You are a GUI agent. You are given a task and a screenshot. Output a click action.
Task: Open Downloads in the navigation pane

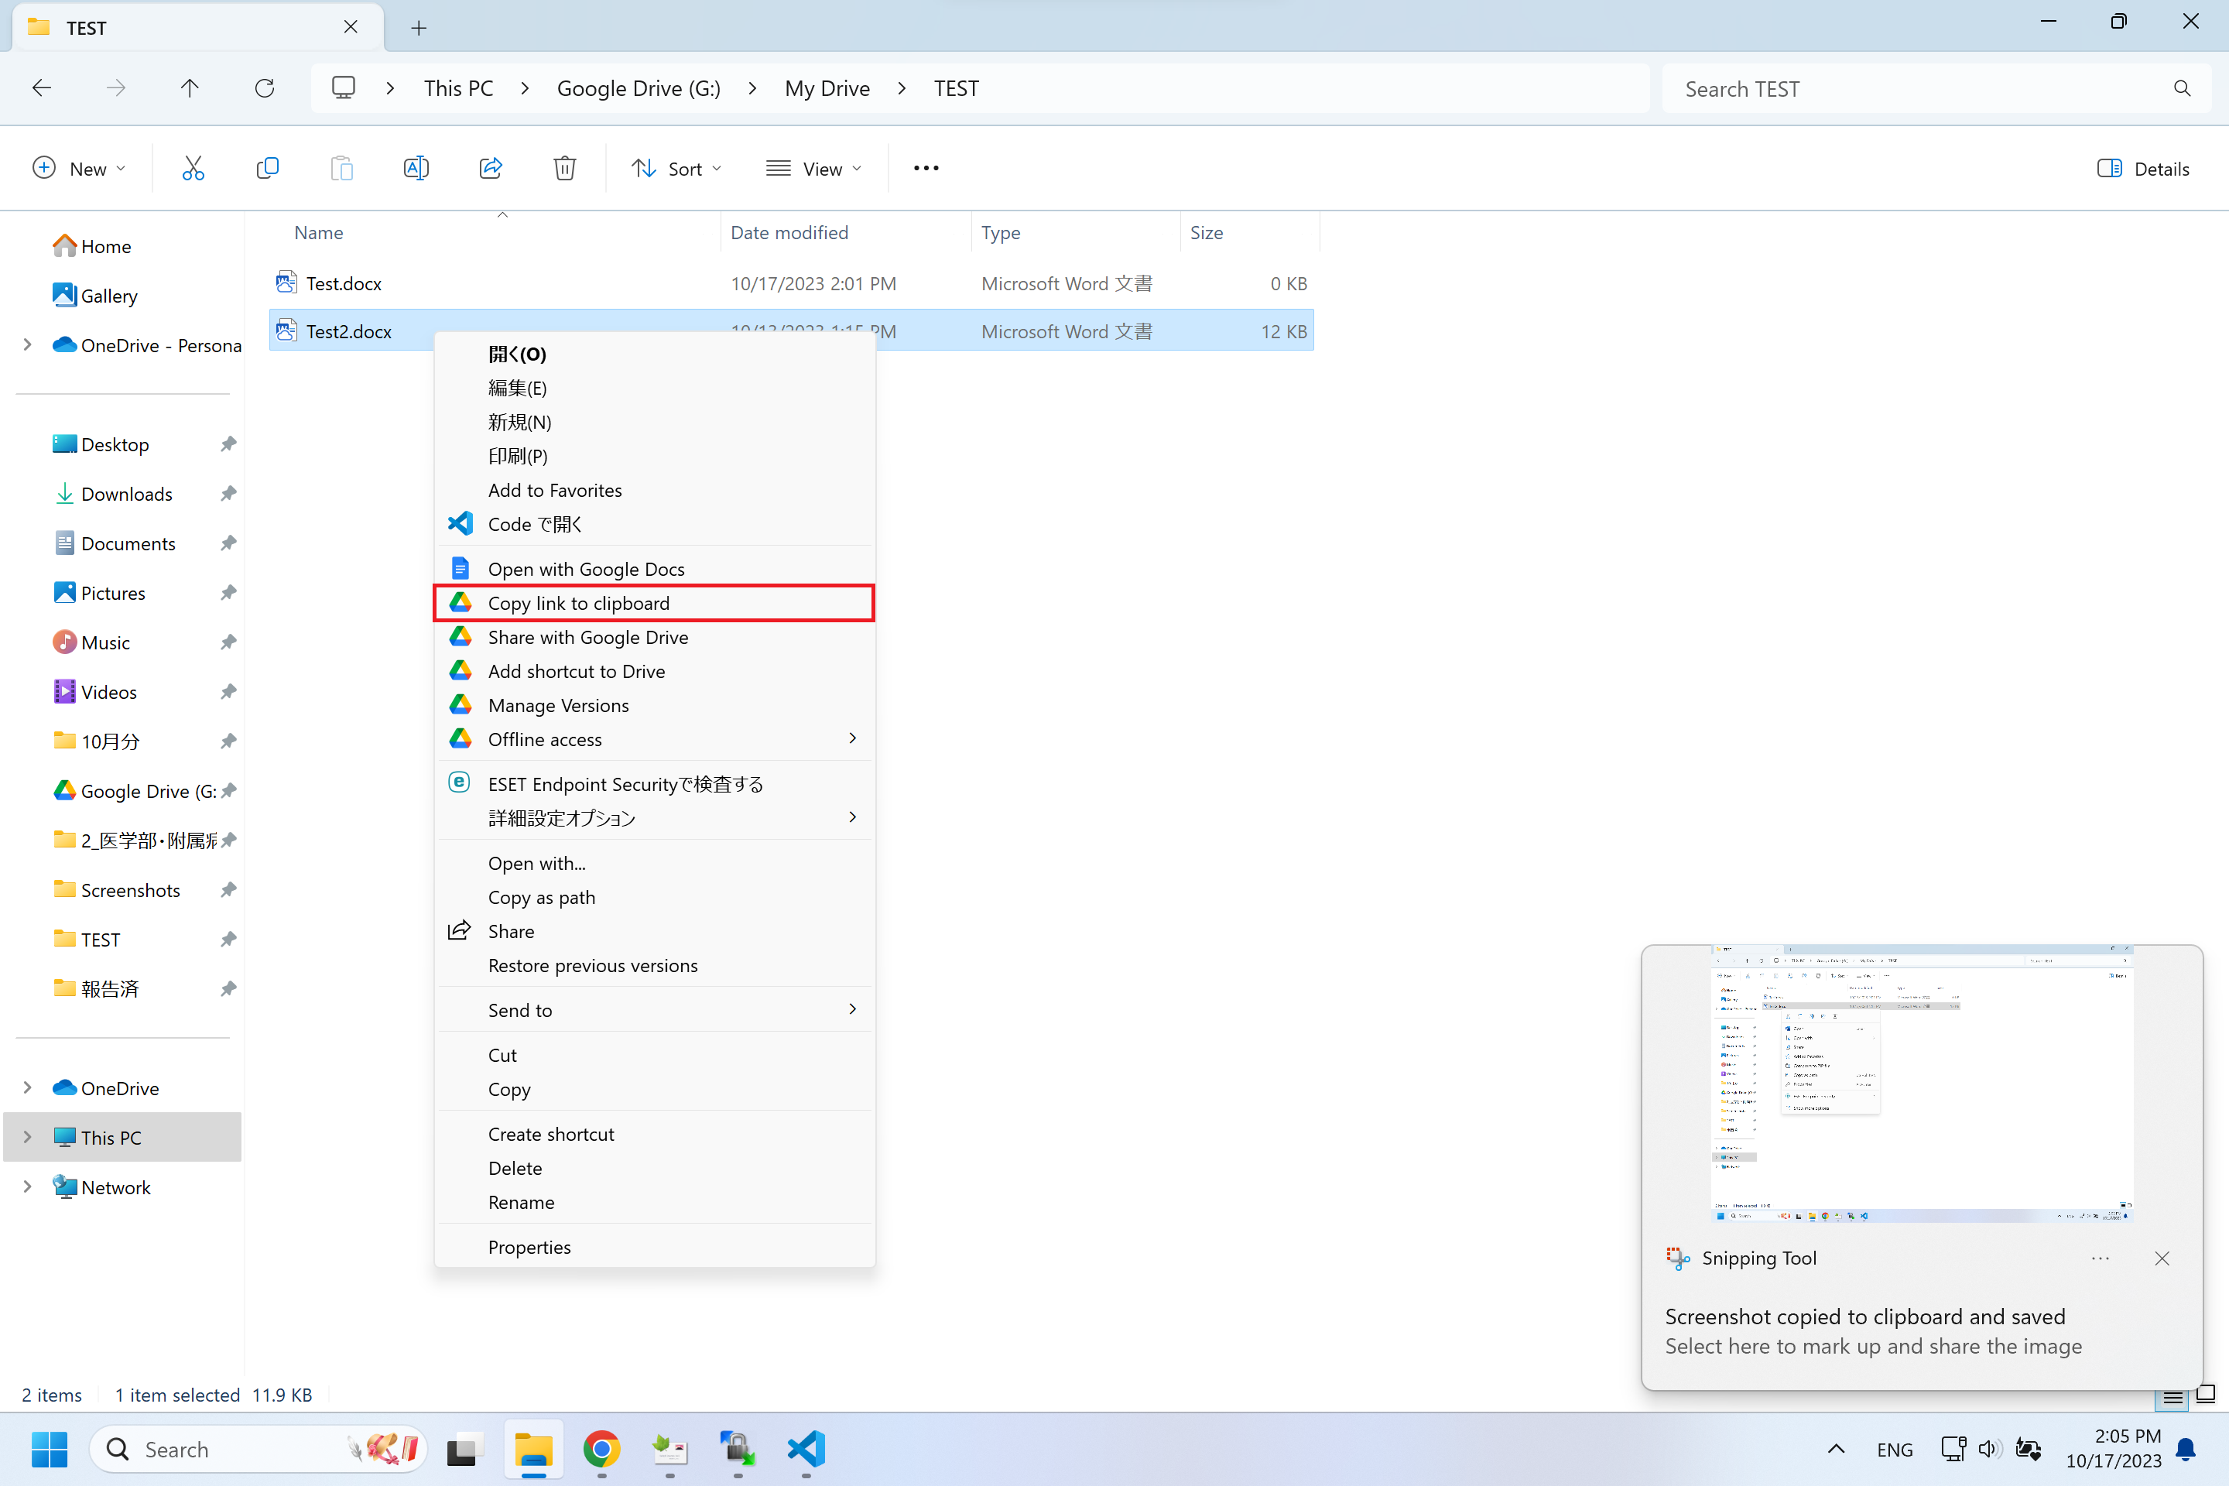tap(127, 494)
